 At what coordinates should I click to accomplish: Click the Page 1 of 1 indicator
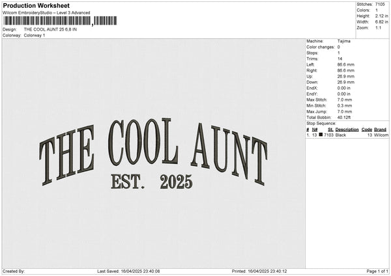pos(377,271)
